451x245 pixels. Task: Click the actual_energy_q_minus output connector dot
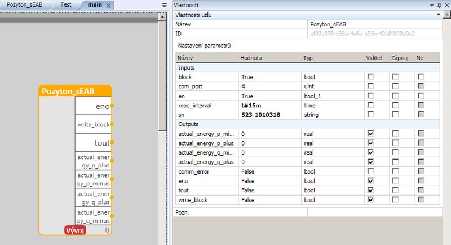coord(112,216)
